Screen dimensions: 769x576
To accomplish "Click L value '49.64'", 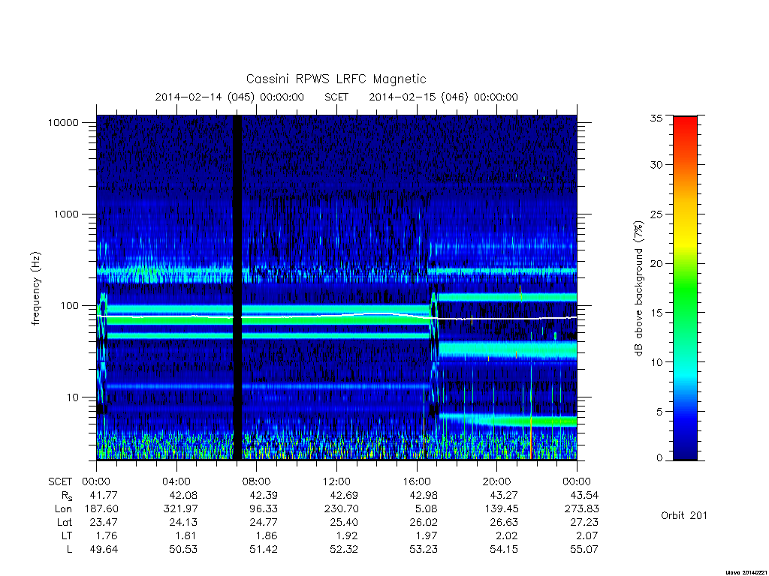I will click(x=104, y=550).
